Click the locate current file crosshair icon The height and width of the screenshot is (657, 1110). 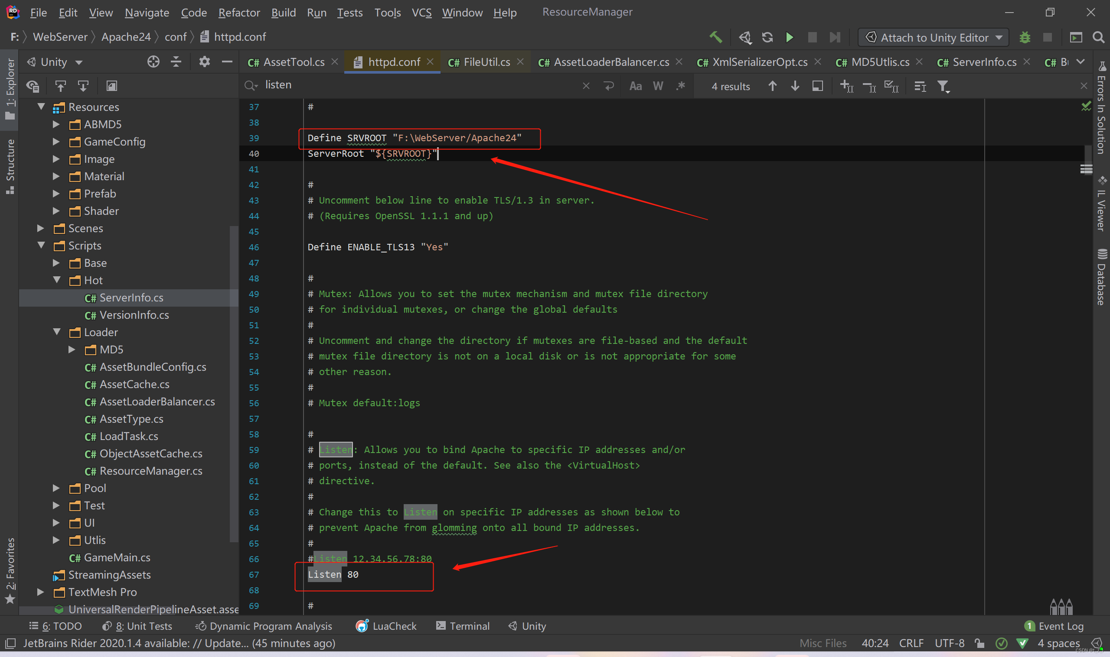tap(153, 61)
